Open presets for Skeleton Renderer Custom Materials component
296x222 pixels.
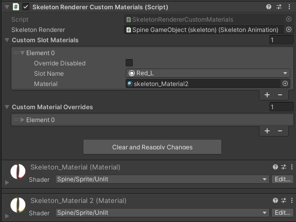pyautogui.click(x=279, y=7)
